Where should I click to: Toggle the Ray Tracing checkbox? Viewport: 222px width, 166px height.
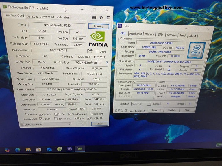point(55,119)
